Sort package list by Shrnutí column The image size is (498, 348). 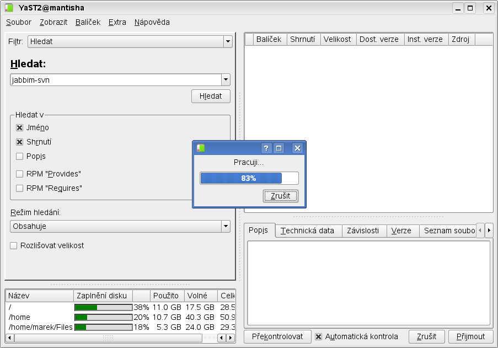[x=303, y=39]
